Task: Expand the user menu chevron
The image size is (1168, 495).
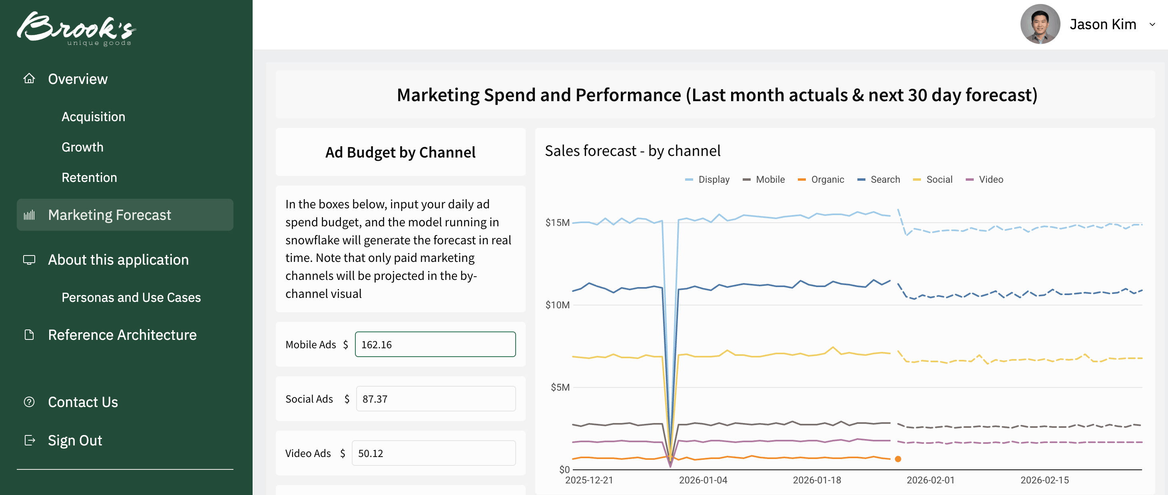Action: 1152,24
